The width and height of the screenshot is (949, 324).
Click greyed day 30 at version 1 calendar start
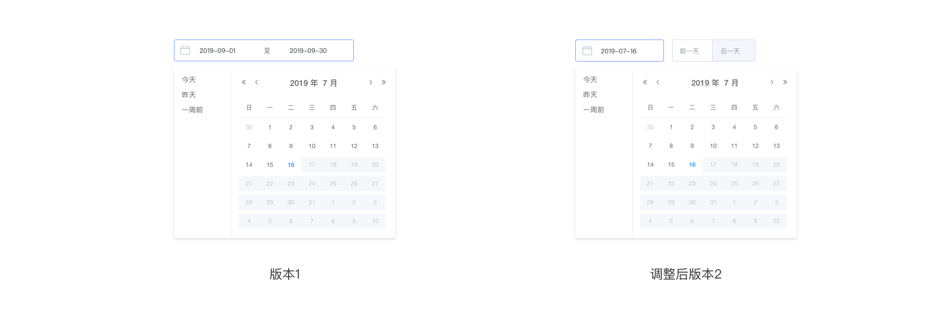click(249, 127)
